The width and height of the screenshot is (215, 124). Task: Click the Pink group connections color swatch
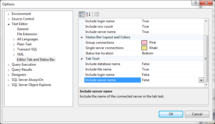point(144,43)
